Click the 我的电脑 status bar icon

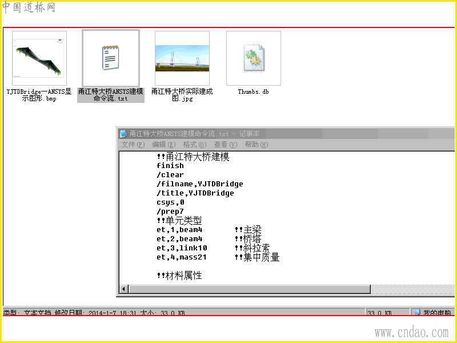click(x=418, y=312)
